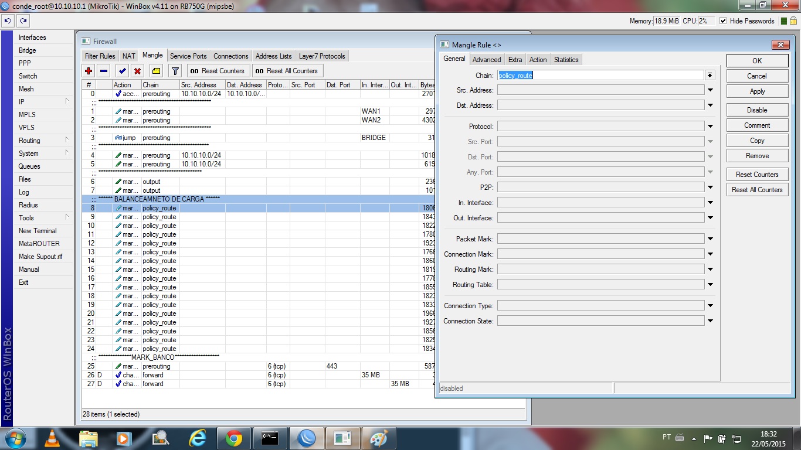Click the Apply button
801x450 pixels.
pyautogui.click(x=757, y=91)
